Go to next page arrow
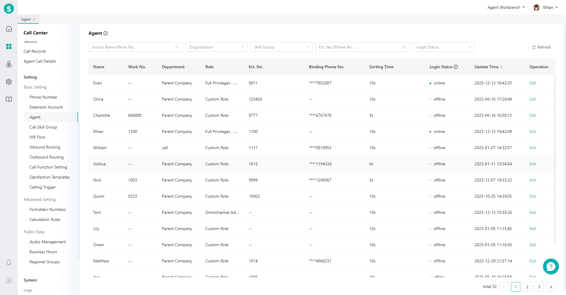Viewport: 566px width, 295px height. pos(551,287)
